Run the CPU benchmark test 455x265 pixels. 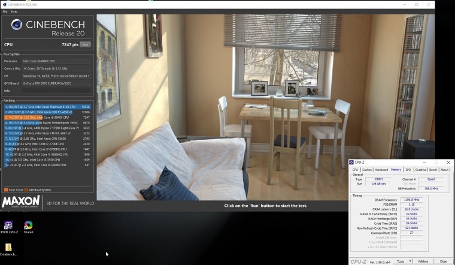(85, 44)
